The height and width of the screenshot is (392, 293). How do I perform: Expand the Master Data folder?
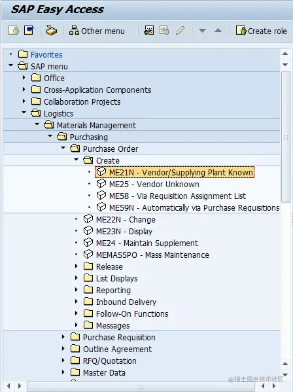click(63, 372)
